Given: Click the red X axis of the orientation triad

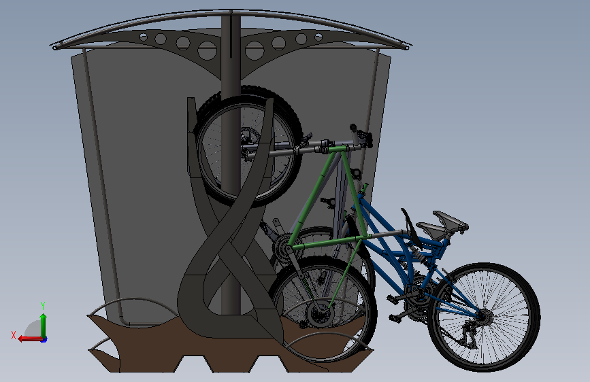Looking at the screenshot, I should coord(30,339).
